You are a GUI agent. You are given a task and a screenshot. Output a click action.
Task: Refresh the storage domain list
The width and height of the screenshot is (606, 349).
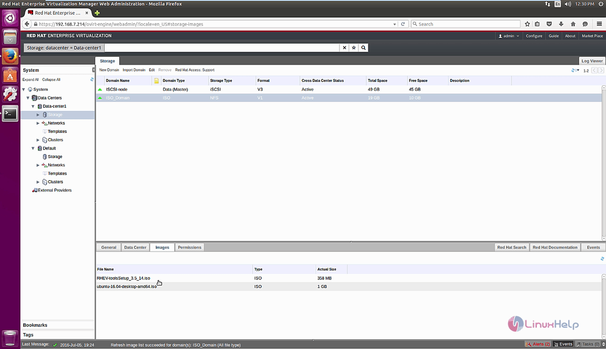pos(573,70)
